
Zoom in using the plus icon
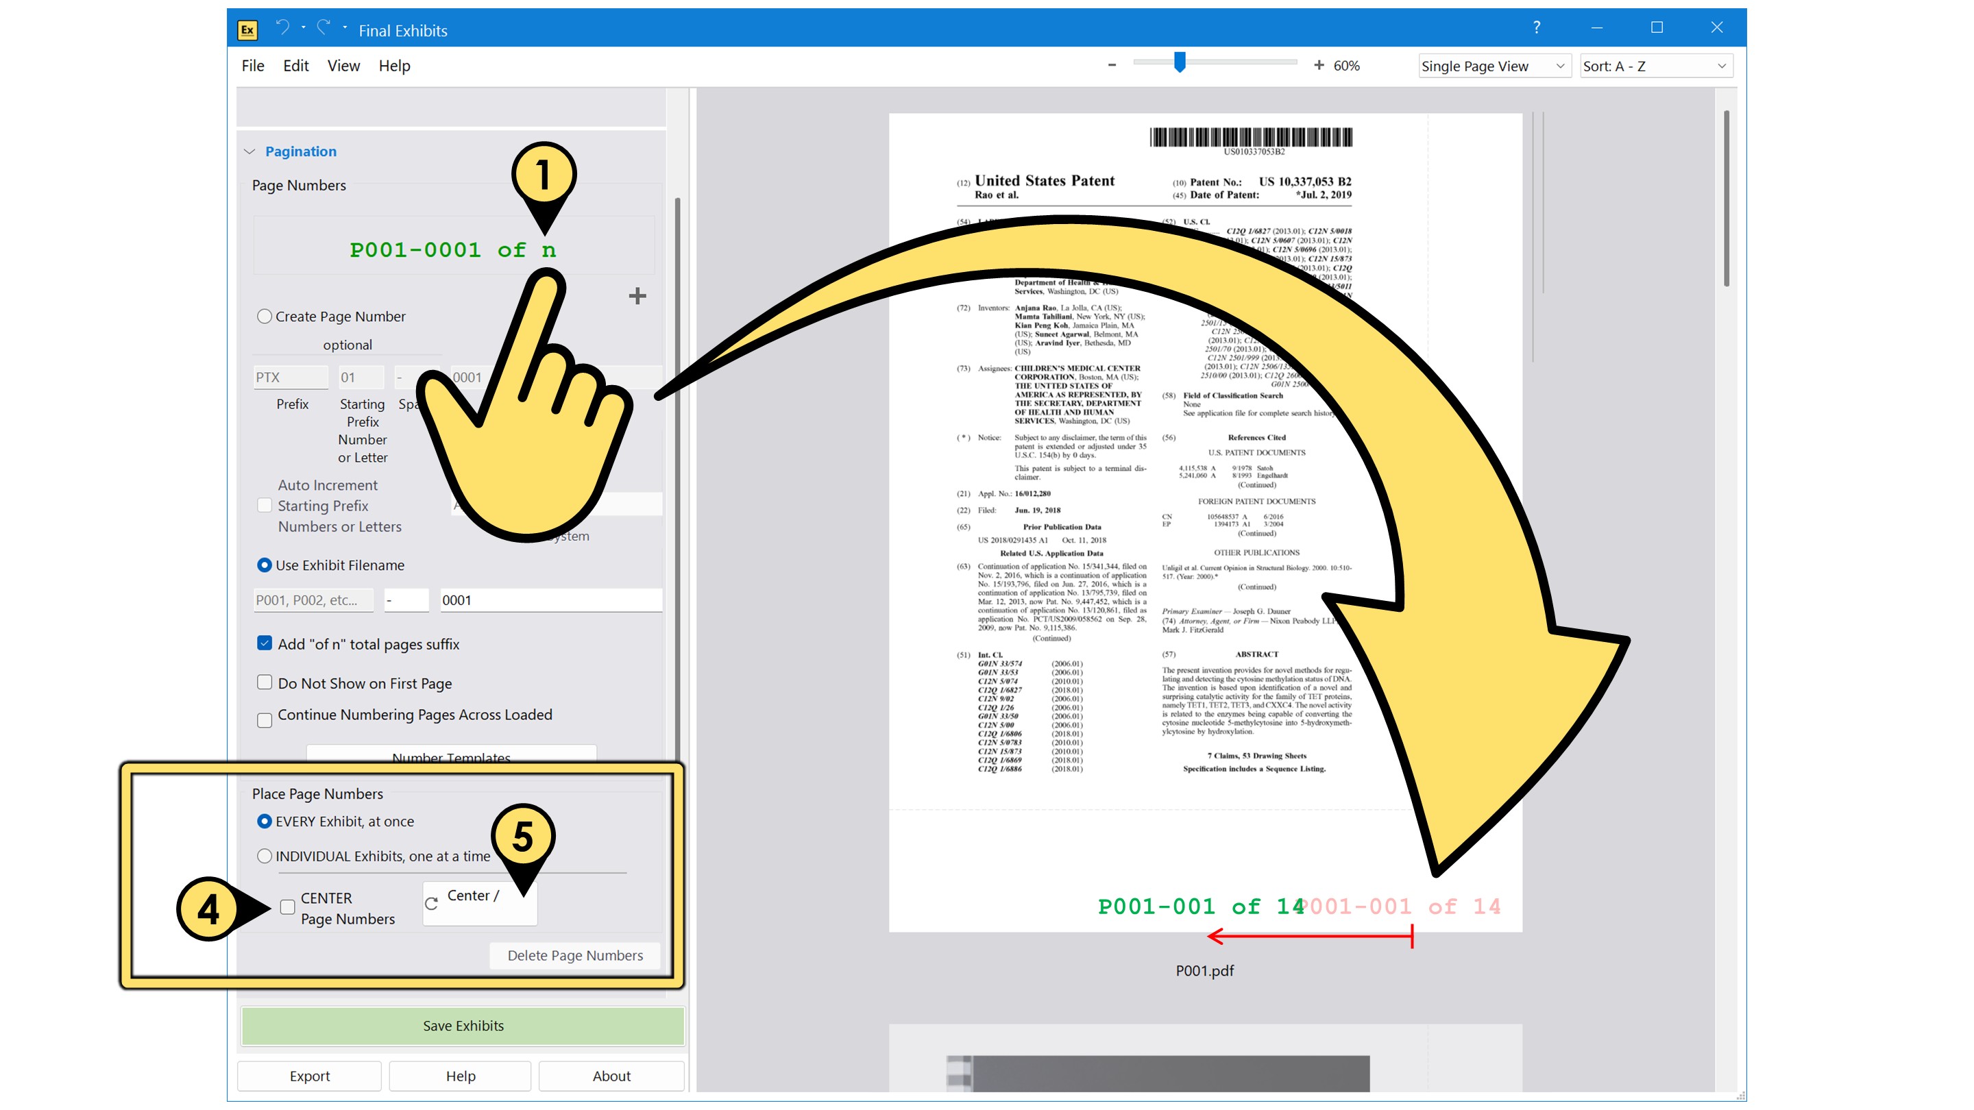pyautogui.click(x=1319, y=65)
